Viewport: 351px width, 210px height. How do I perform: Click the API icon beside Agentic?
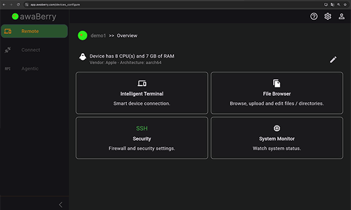coord(8,68)
